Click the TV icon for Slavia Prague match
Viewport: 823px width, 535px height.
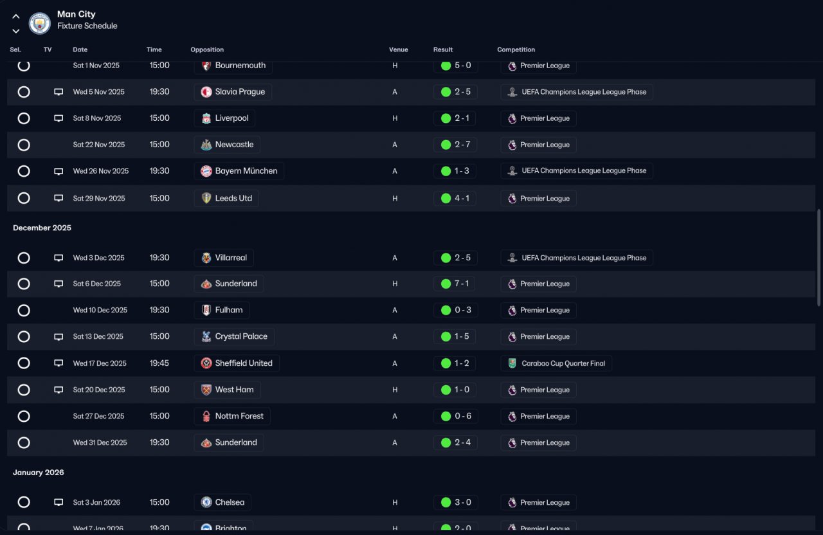[59, 92]
